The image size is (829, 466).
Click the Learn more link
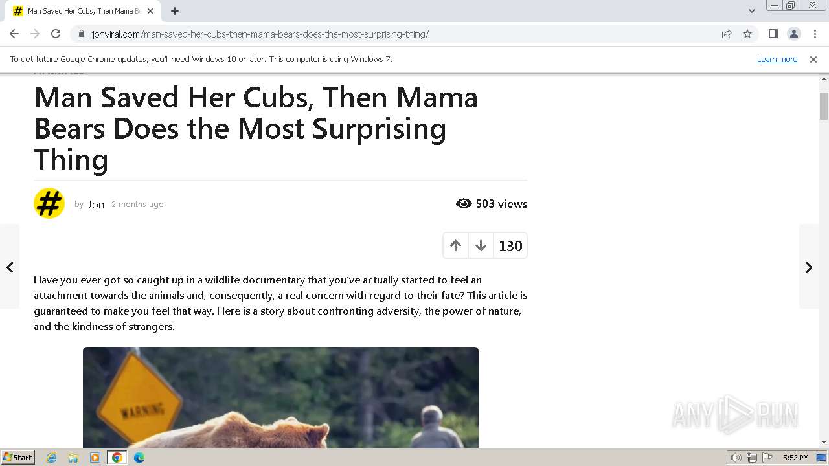pos(777,59)
